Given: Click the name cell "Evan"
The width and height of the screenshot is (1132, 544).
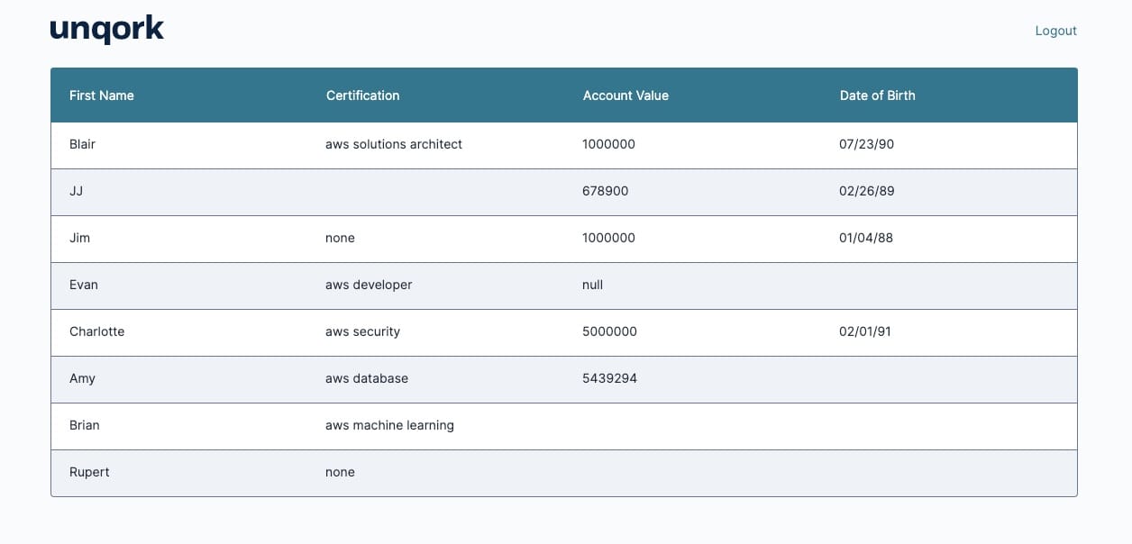Looking at the screenshot, I should pos(84,285).
